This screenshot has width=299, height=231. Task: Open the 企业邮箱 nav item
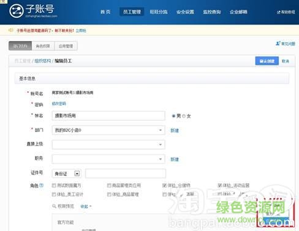pyautogui.click(x=238, y=12)
